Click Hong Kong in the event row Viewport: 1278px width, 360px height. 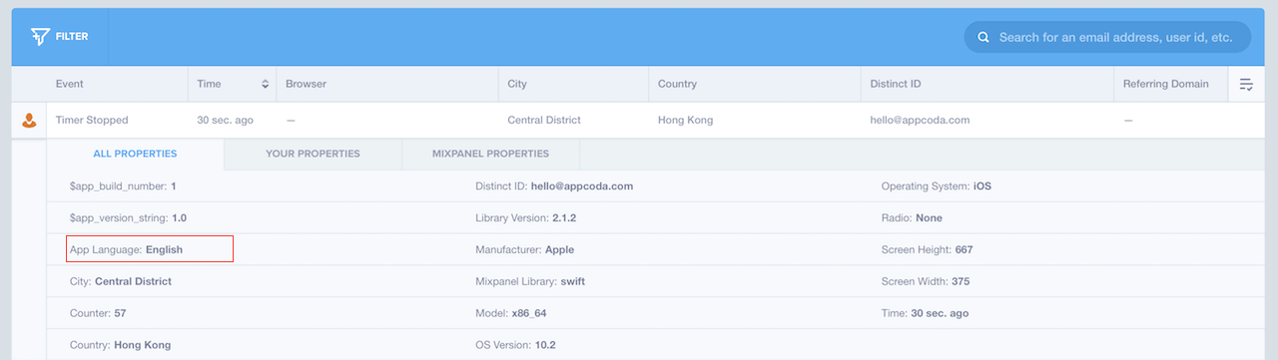point(685,121)
